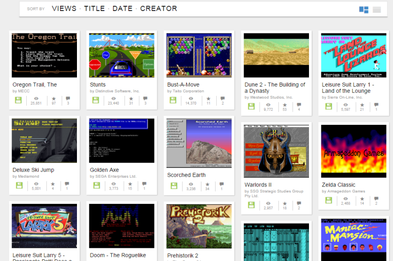
Task: Click floppy disk icon on Scorched Earth card
Action: point(175,185)
